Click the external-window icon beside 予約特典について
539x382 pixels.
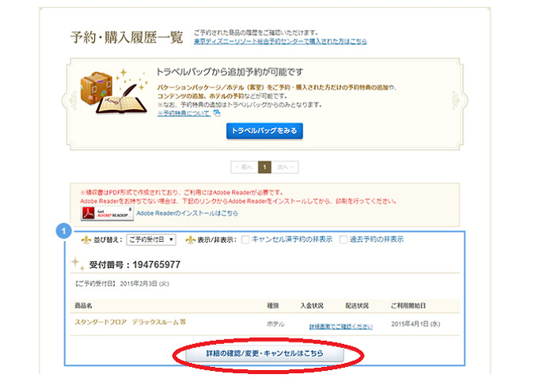tap(216, 113)
